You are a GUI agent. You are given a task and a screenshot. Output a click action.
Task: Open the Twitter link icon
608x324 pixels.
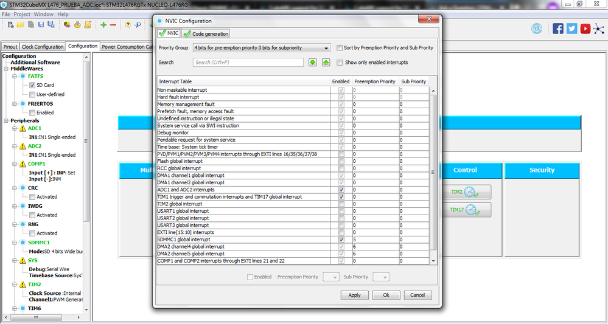(x=571, y=29)
